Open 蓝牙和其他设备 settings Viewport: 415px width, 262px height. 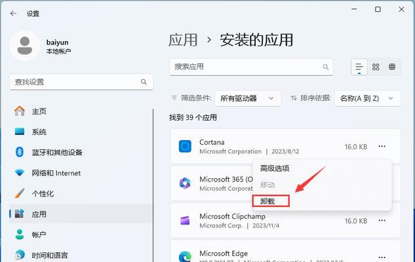(x=81, y=152)
